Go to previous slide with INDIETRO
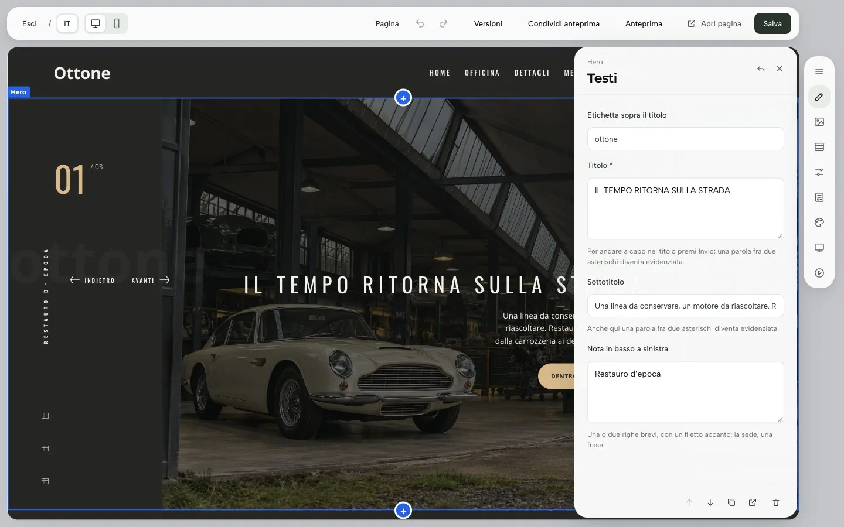This screenshot has width=844, height=527. tap(92, 280)
